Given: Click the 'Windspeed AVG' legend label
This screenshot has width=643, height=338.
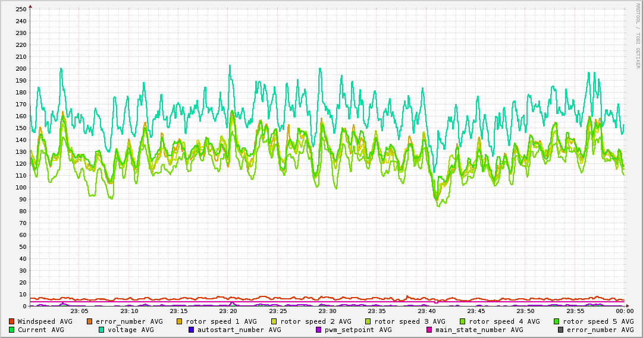Looking at the screenshot, I should pyautogui.click(x=45, y=321).
